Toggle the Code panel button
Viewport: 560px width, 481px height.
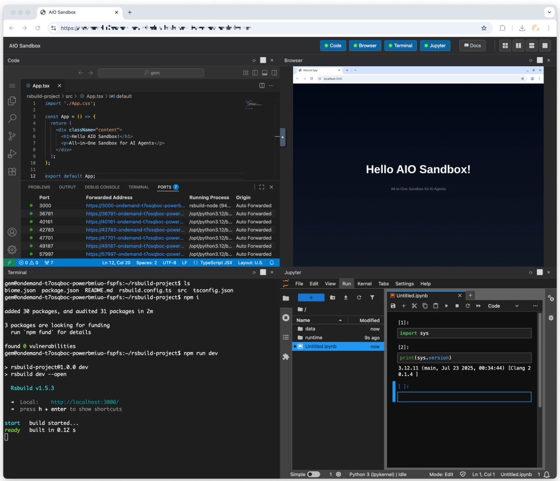coord(333,45)
